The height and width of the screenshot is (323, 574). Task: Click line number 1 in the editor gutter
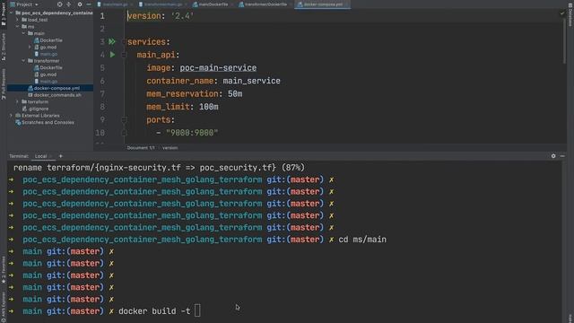coord(102,16)
